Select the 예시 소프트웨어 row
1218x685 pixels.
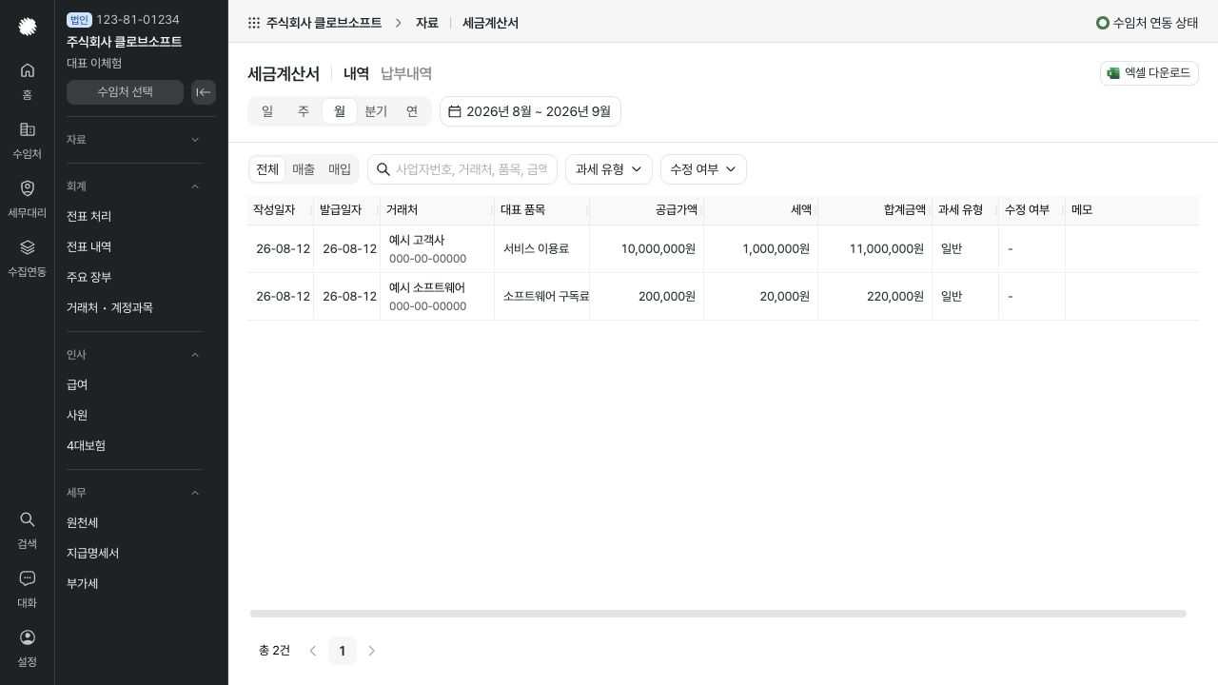(x=723, y=297)
